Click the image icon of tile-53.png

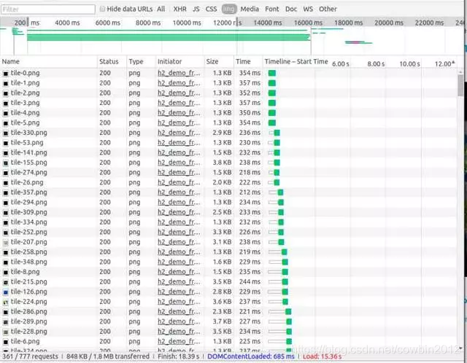[x=6, y=143]
